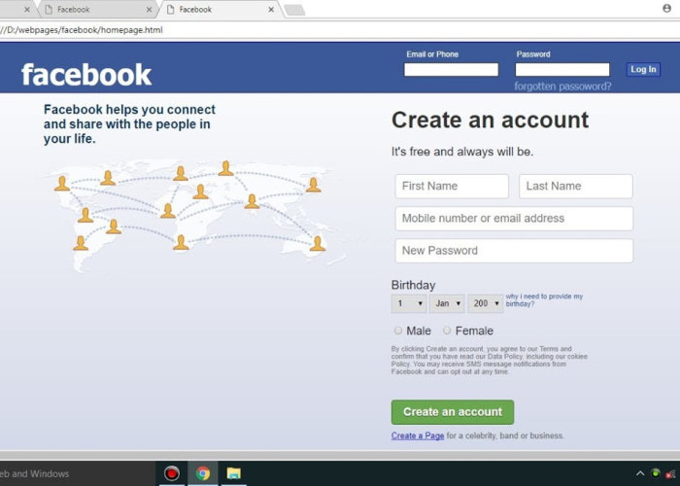The image size is (680, 486).
Task: Select the Female radio button
Action: pos(447,330)
